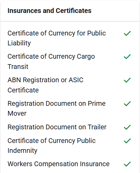Select Workers Compensation Insurance label
The height and width of the screenshot is (173, 140).
pos(58,164)
